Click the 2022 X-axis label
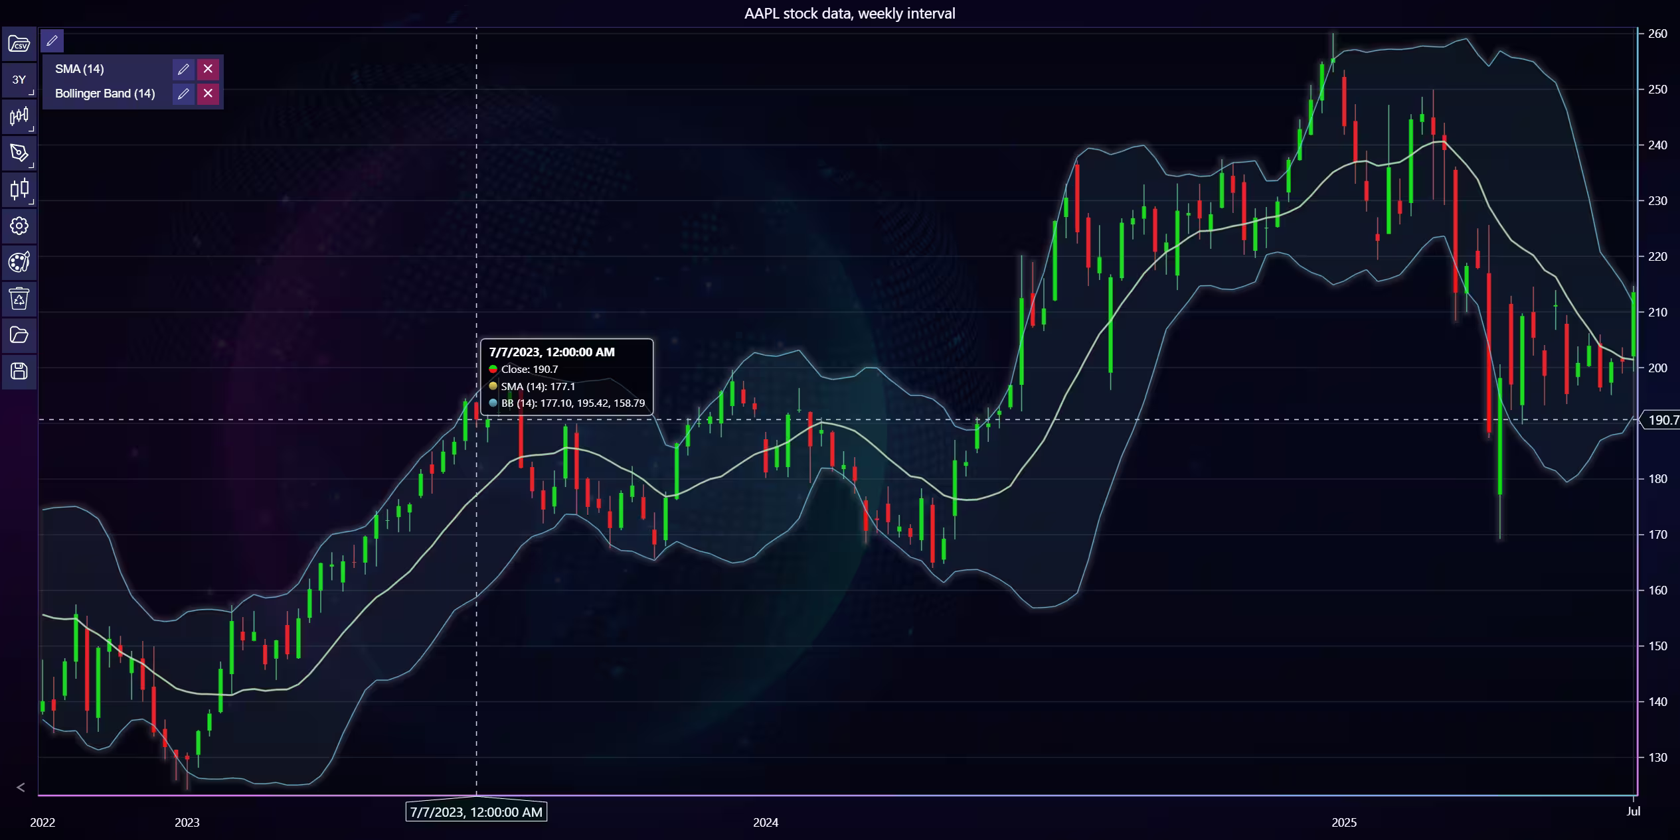 click(x=42, y=823)
